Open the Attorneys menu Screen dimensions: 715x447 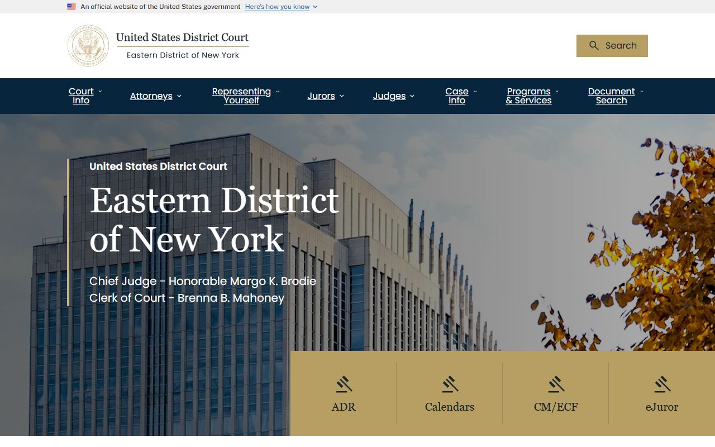click(151, 96)
